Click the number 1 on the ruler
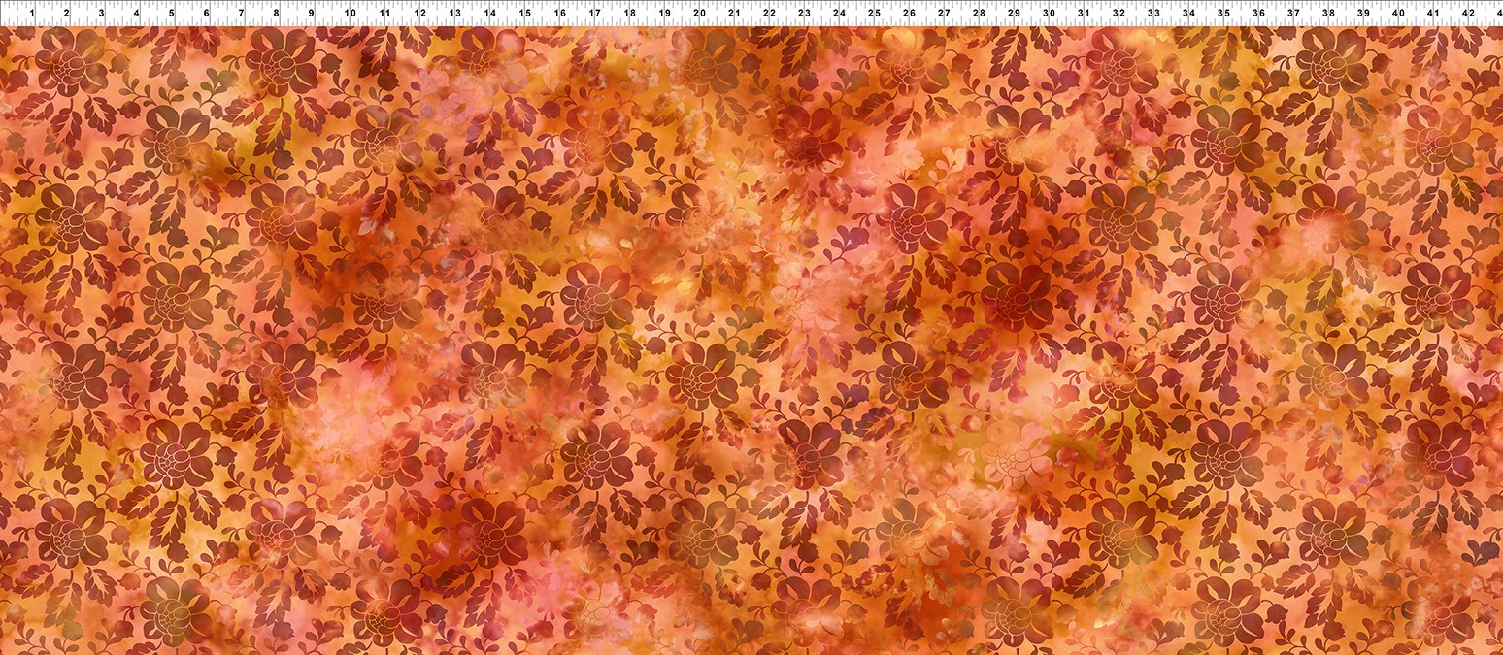1503x655 pixels. click(x=32, y=14)
